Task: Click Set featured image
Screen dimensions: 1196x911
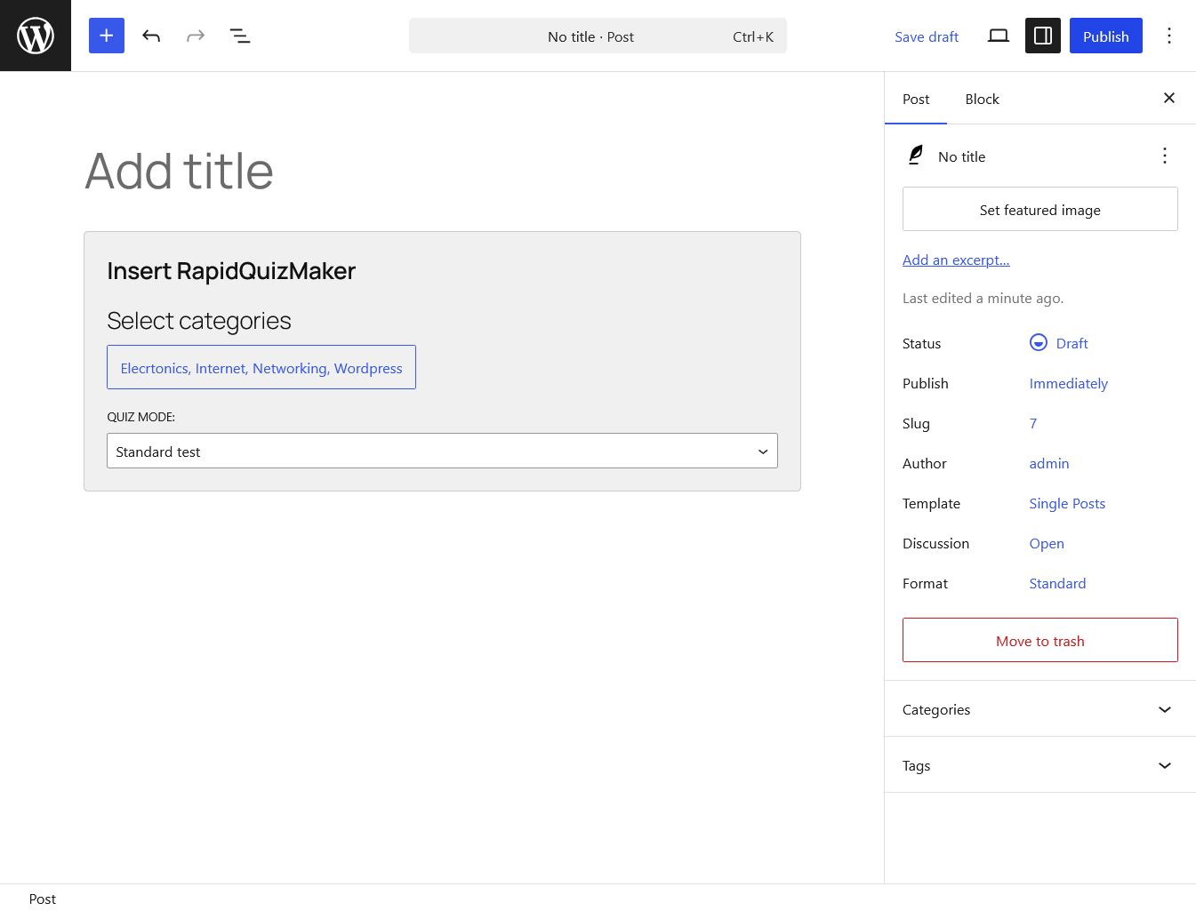Action: 1040,209
